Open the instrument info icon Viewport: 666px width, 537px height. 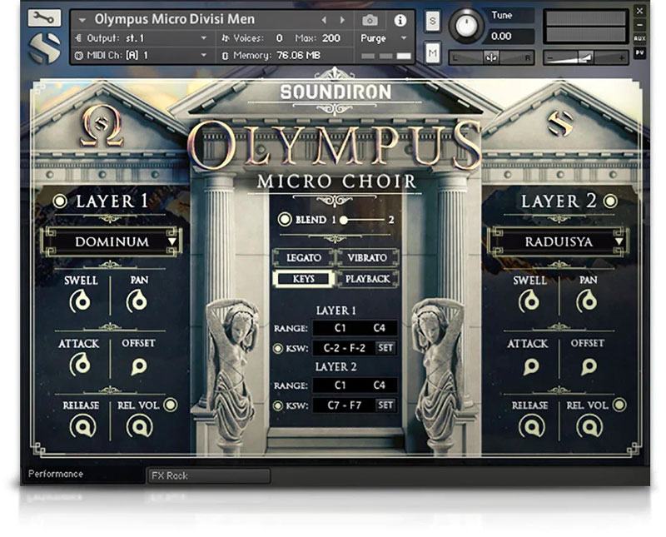pyautogui.click(x=400, y=20)
